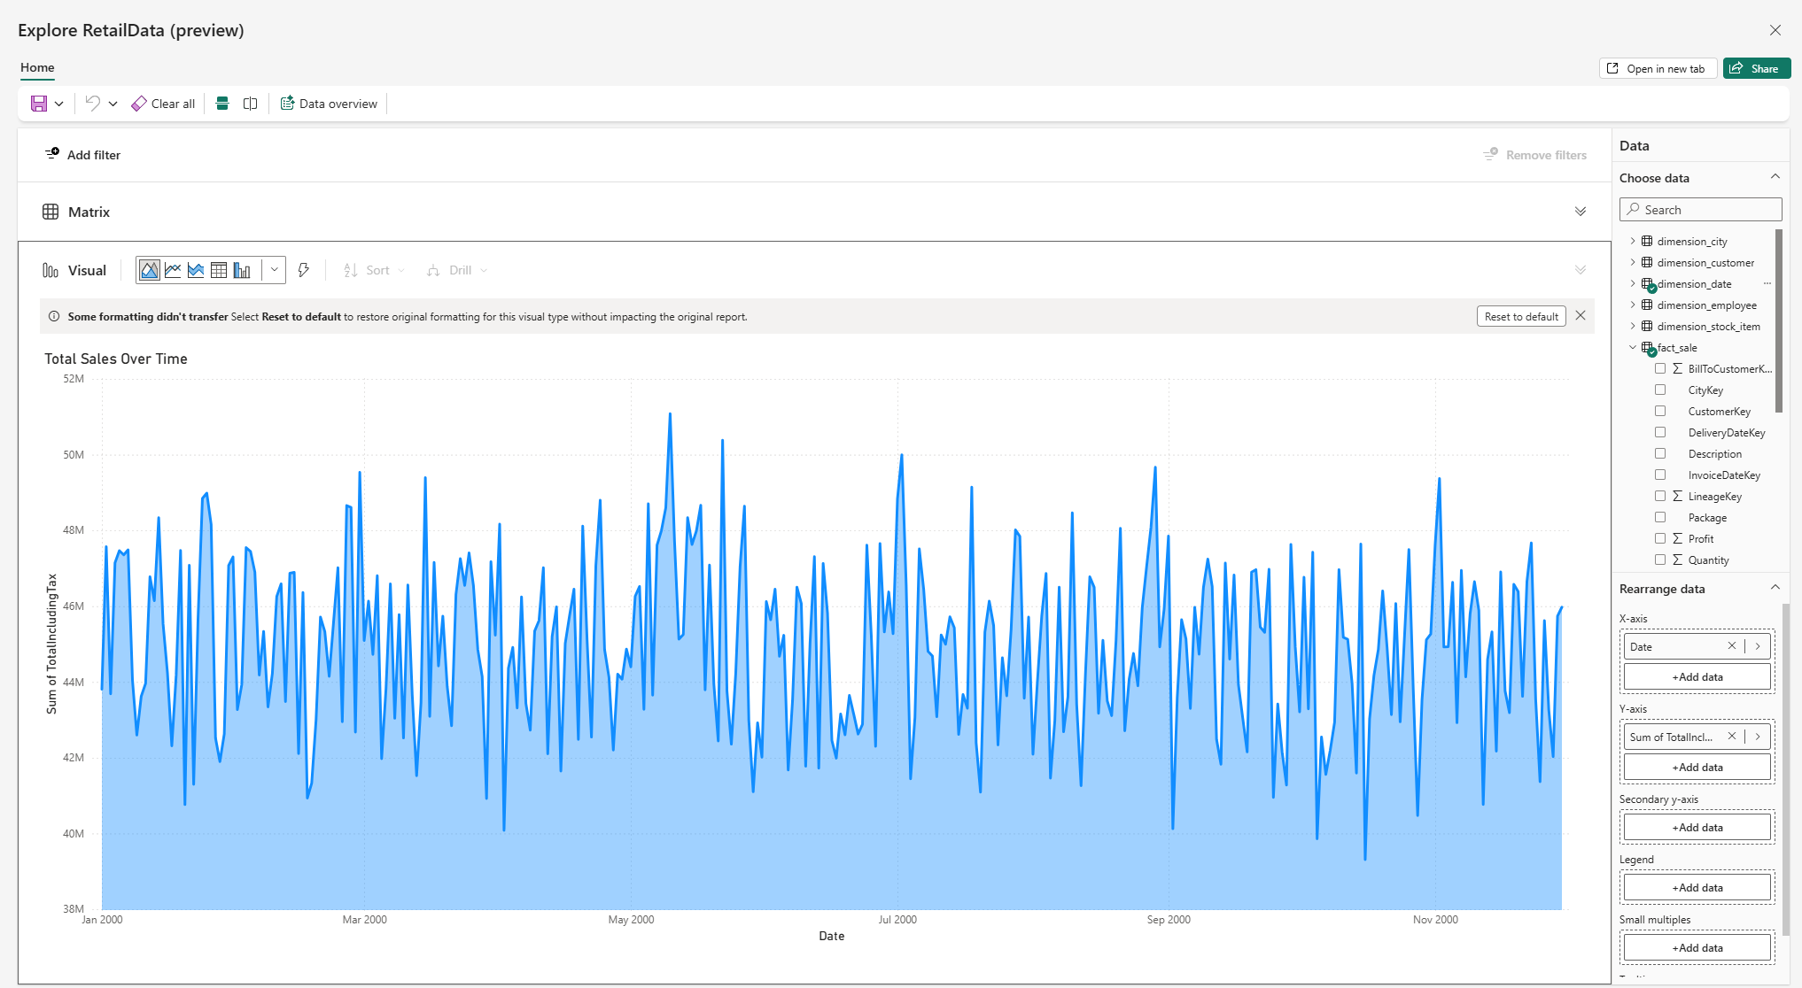This screenshot has height=988, width=1802.
Task: Click the lightning quick-create icon
Action: (x=304, y=270)
